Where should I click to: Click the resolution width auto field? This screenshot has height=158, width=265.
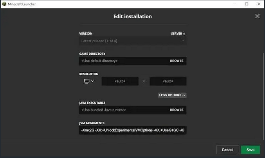click(120, 81)
